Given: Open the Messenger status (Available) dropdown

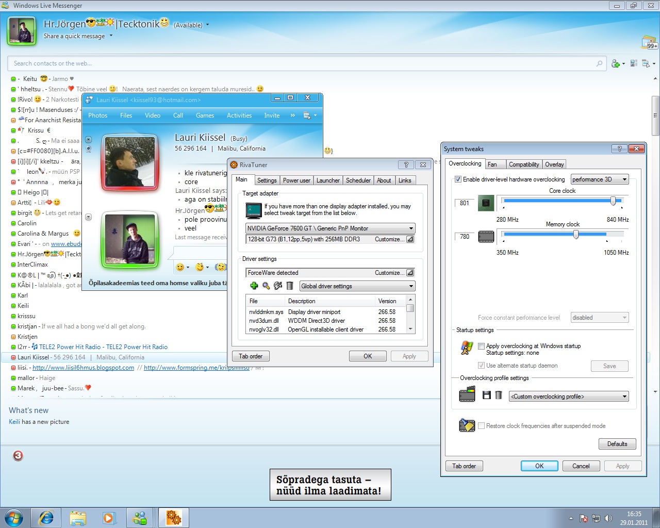Looking at the screenshot, I should [207, 25].
